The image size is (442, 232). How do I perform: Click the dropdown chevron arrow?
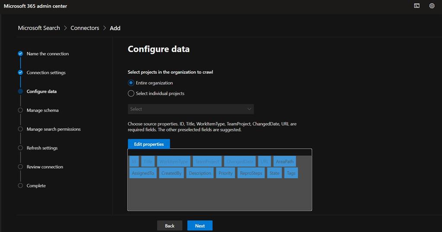pos(249,109)
